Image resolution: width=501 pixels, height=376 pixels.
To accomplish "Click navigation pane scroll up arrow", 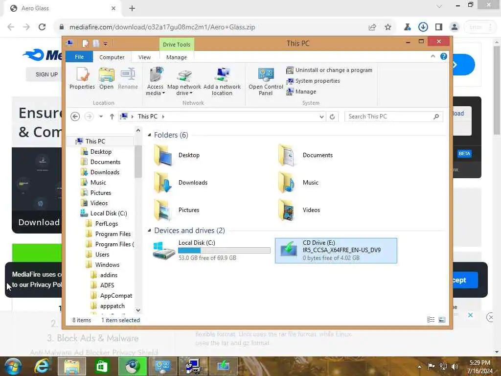I will point(138,130).
